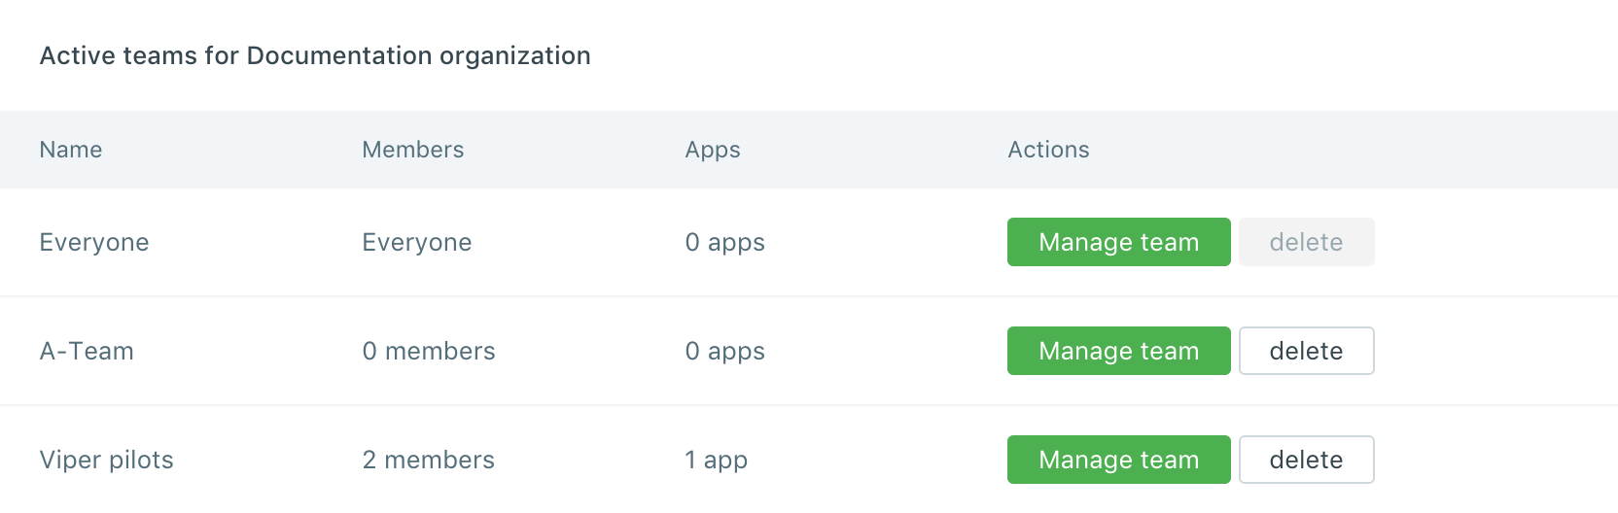Click Viper pilots' 1 app count

(717, 460)
